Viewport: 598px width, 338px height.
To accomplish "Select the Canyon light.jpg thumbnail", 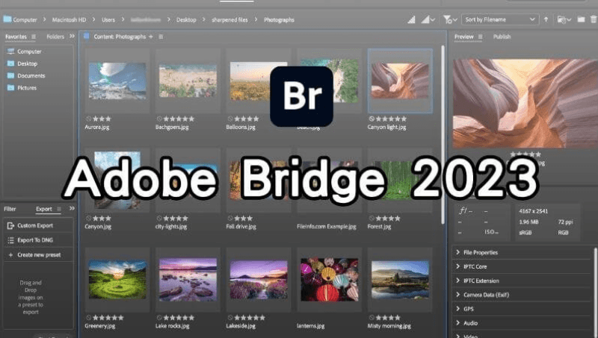I will coord(400,81).
